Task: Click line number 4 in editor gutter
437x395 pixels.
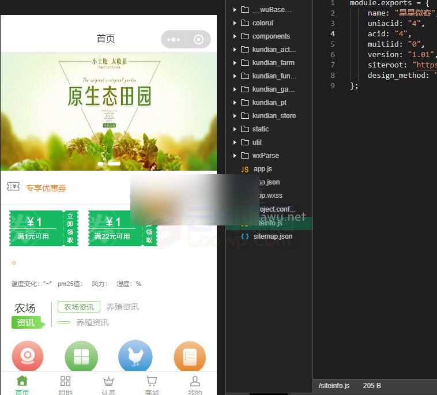Action: point(333,33)
